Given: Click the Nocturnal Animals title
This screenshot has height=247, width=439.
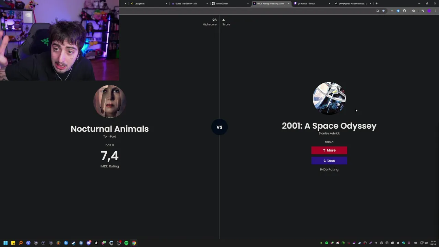Looking at the screenshot, I should click(x=110, y=129).
